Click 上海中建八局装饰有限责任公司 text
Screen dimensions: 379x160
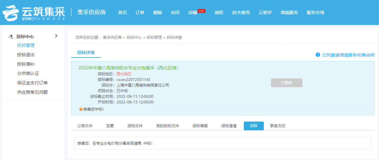coord(143,85)
